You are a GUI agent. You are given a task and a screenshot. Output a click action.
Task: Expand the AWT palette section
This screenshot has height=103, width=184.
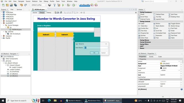139,46
